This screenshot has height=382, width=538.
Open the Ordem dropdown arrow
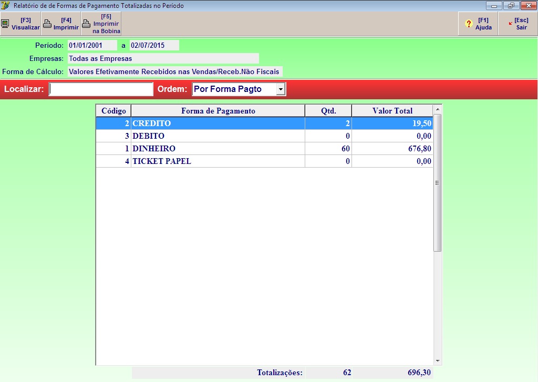pyautogui.click(x=281, y=89)
